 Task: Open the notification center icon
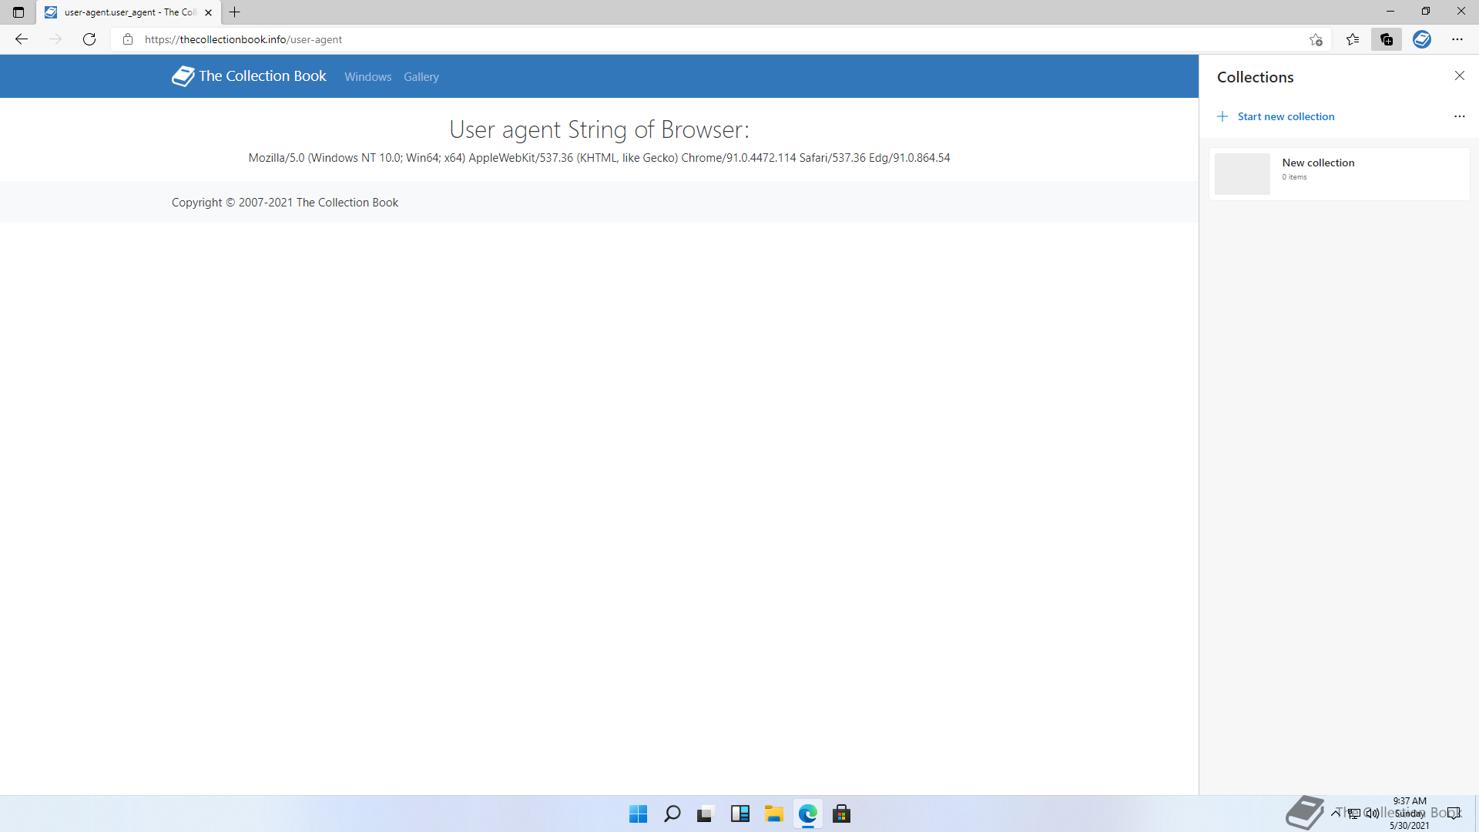click(x=1454, y=813)
